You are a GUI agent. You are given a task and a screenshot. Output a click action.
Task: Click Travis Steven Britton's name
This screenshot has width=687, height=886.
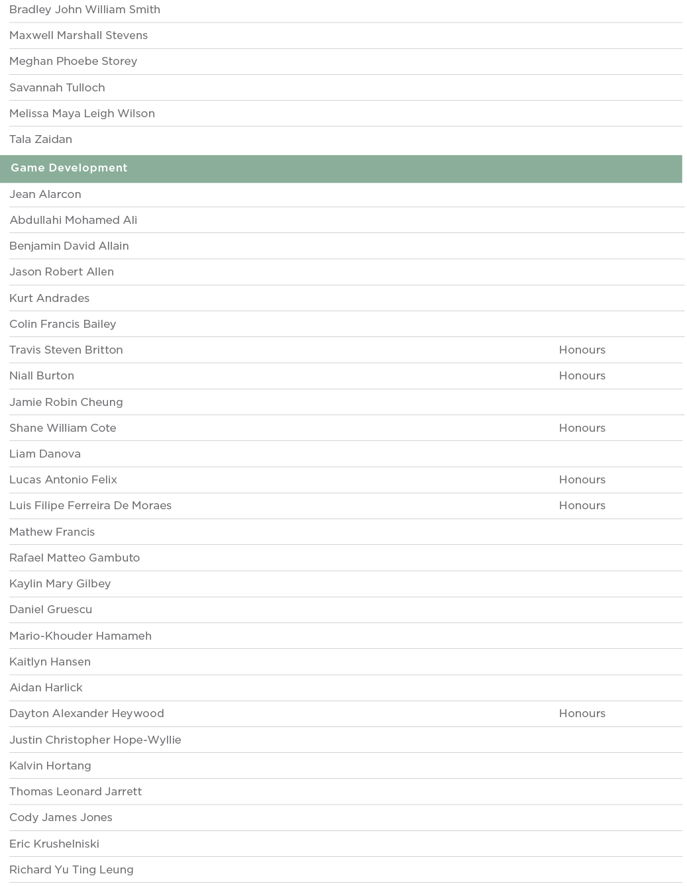66,350
